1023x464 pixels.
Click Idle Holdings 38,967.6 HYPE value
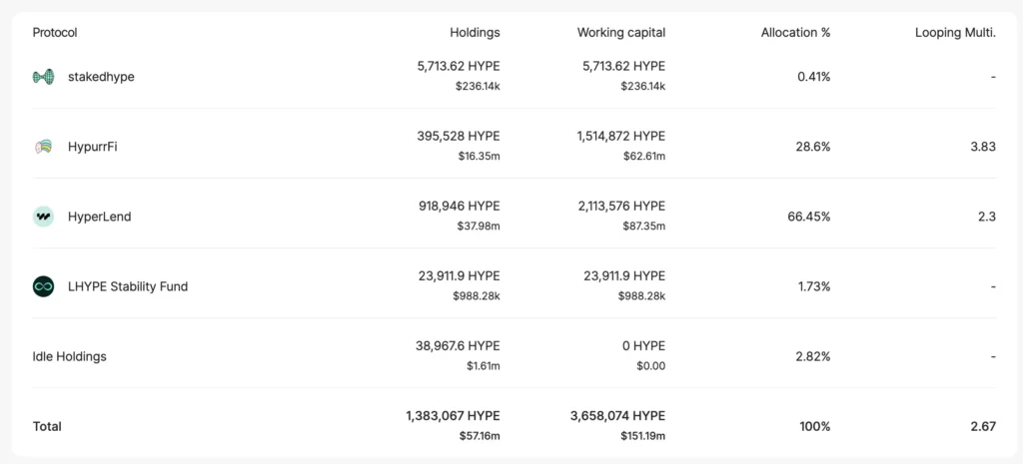tap(458, 345)
